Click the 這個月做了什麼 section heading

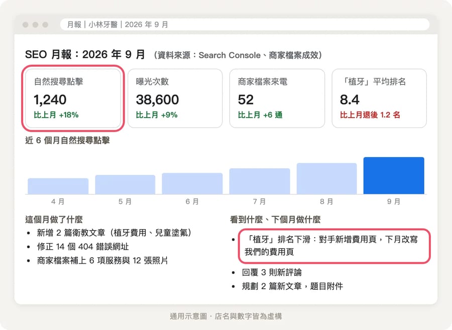pyautogui.click(x=54, y=219)
